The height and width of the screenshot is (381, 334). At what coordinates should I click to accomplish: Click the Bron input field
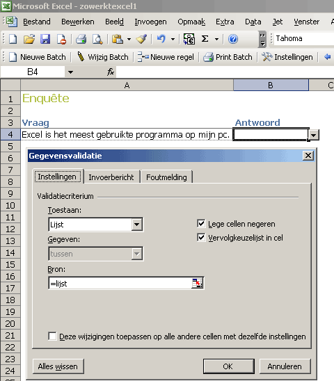tap(120, 284)
